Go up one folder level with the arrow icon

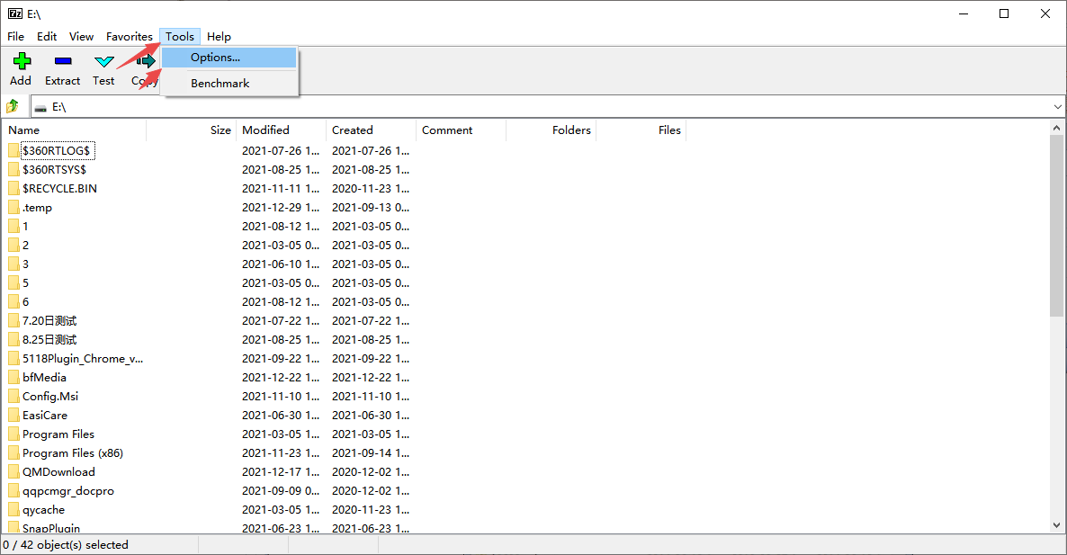[x=13, y=106]
